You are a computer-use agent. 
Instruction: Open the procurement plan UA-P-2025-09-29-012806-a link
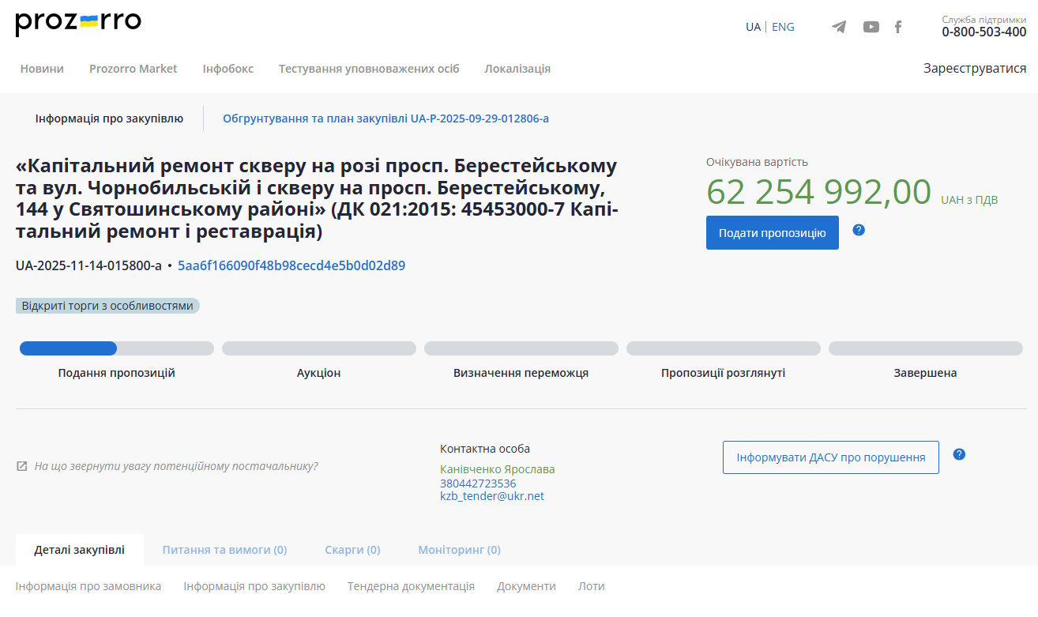tap(385, 119)
